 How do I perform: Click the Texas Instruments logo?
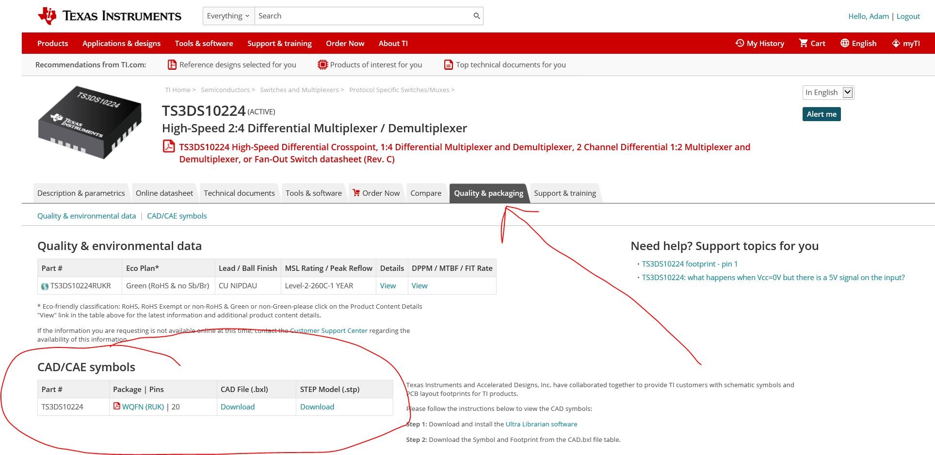[x=110, y=16]
